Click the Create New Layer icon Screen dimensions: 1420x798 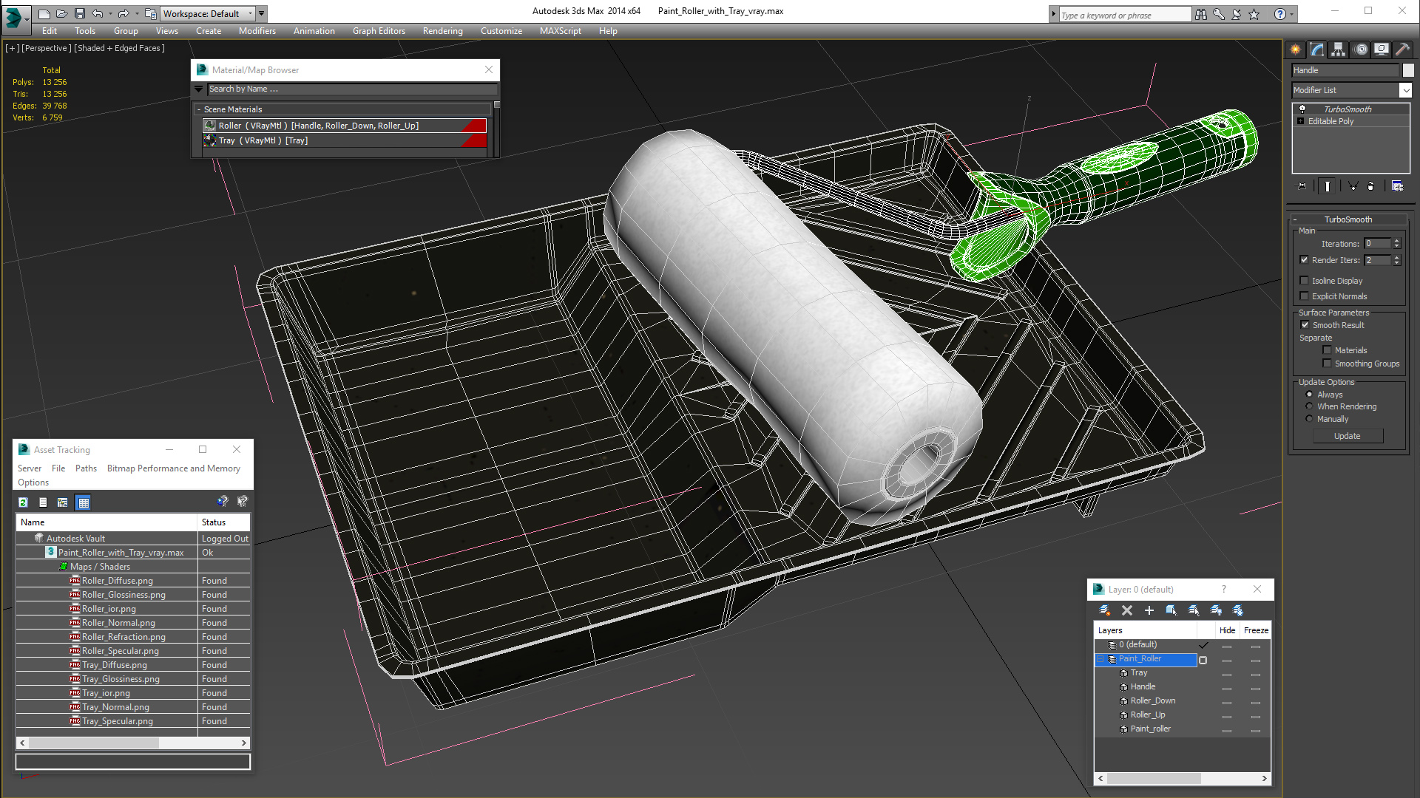pos(1104,610)
